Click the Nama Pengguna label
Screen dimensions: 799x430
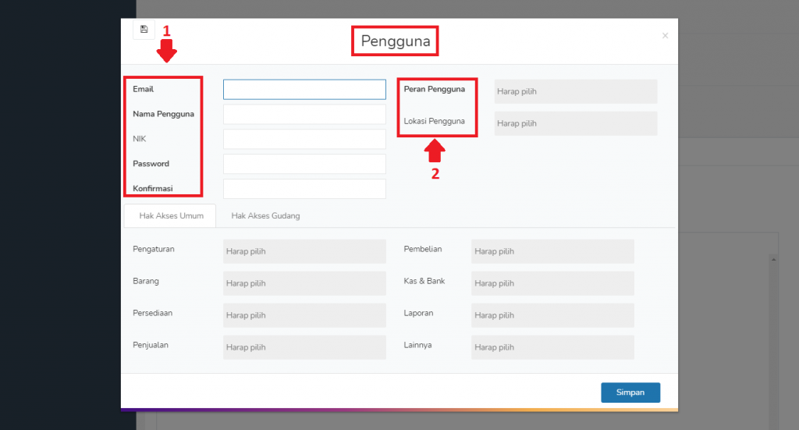click(163, 114)
